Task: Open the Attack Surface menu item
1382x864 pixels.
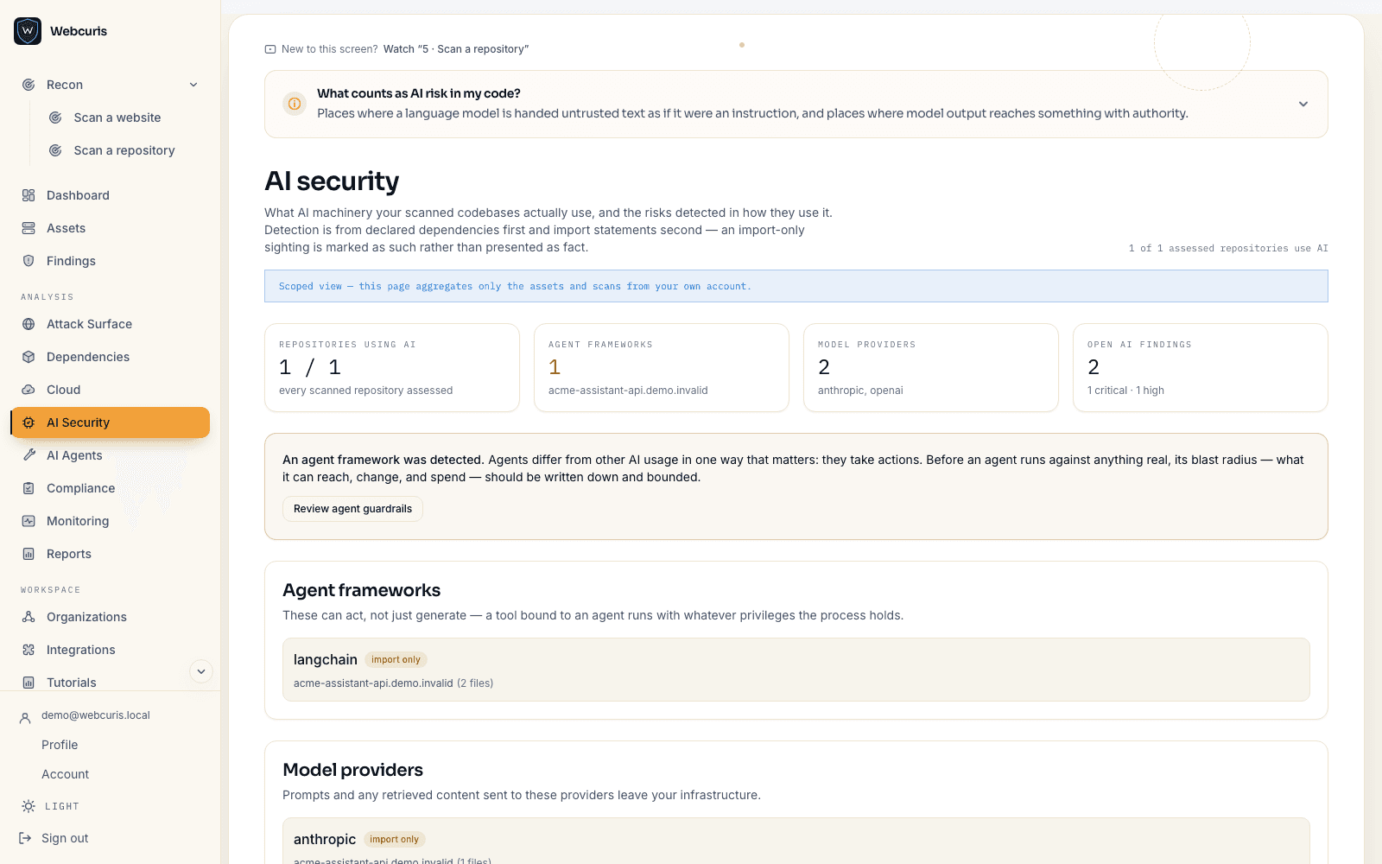Action: [x=111, y=324]
